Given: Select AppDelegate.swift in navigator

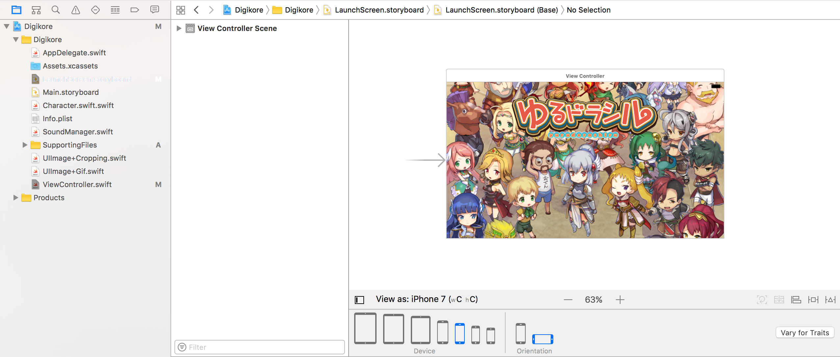Looking at the screenshot, I should click(74, 53).
